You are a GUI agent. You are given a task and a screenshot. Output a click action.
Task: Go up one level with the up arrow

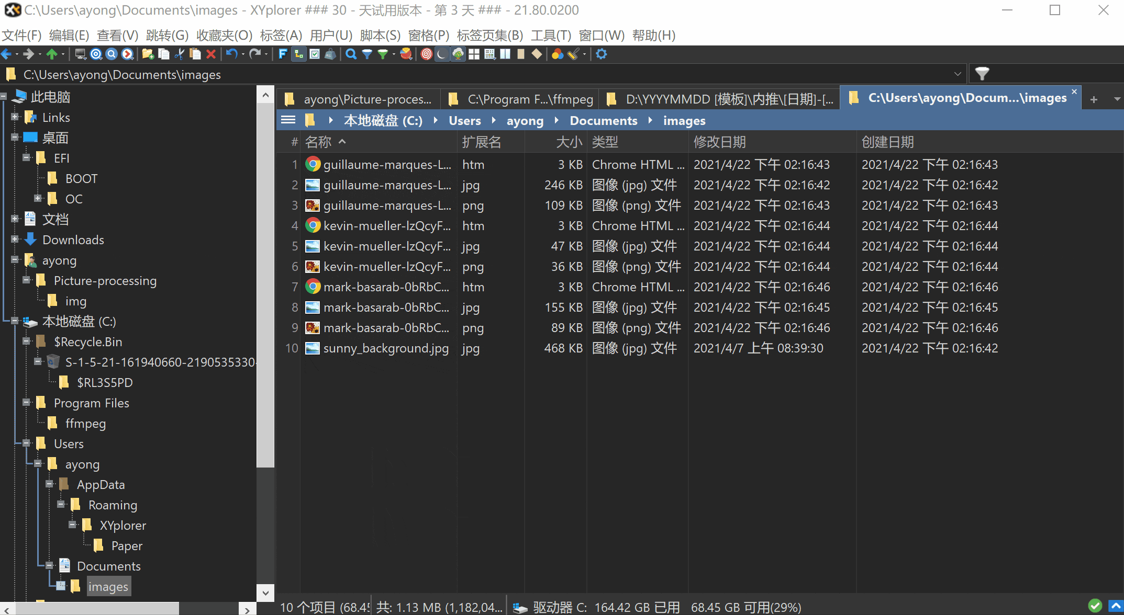pos(53,54)
